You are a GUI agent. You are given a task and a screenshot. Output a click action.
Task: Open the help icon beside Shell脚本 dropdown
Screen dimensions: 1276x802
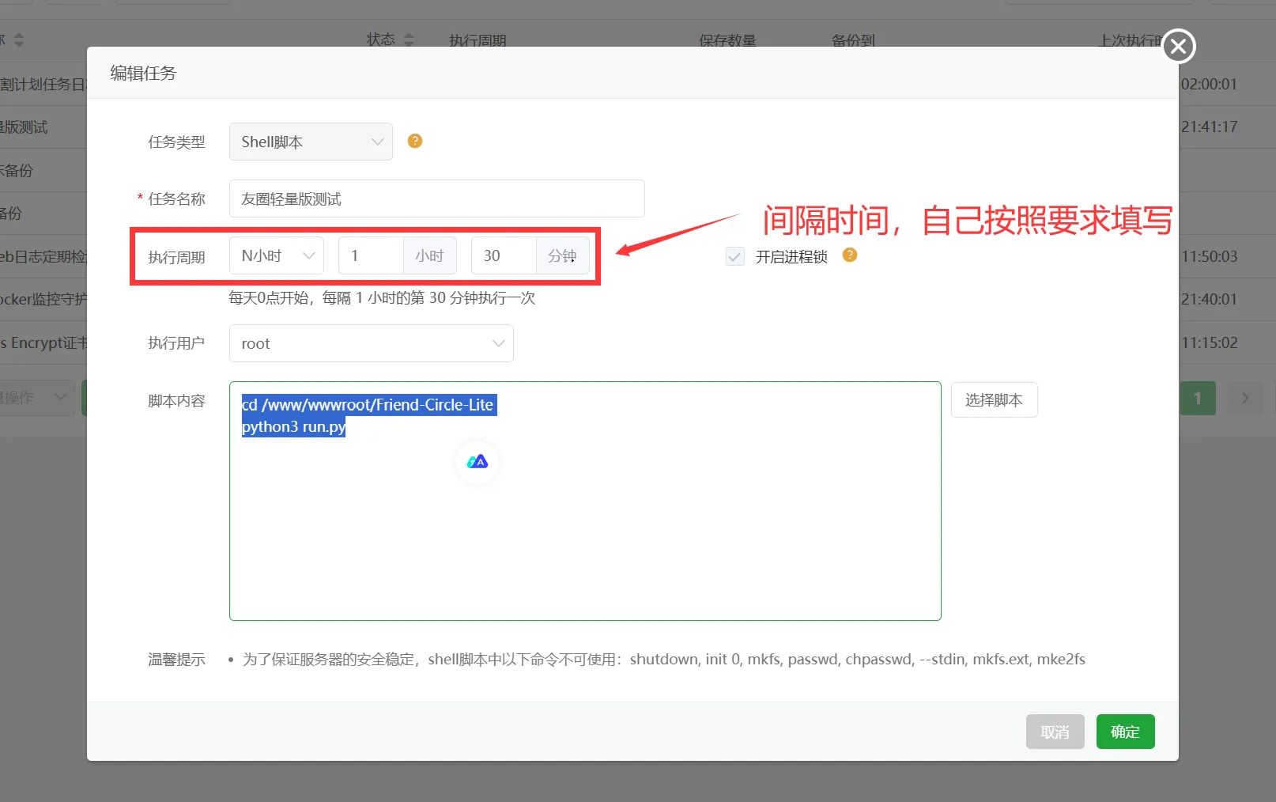point(414,141)
